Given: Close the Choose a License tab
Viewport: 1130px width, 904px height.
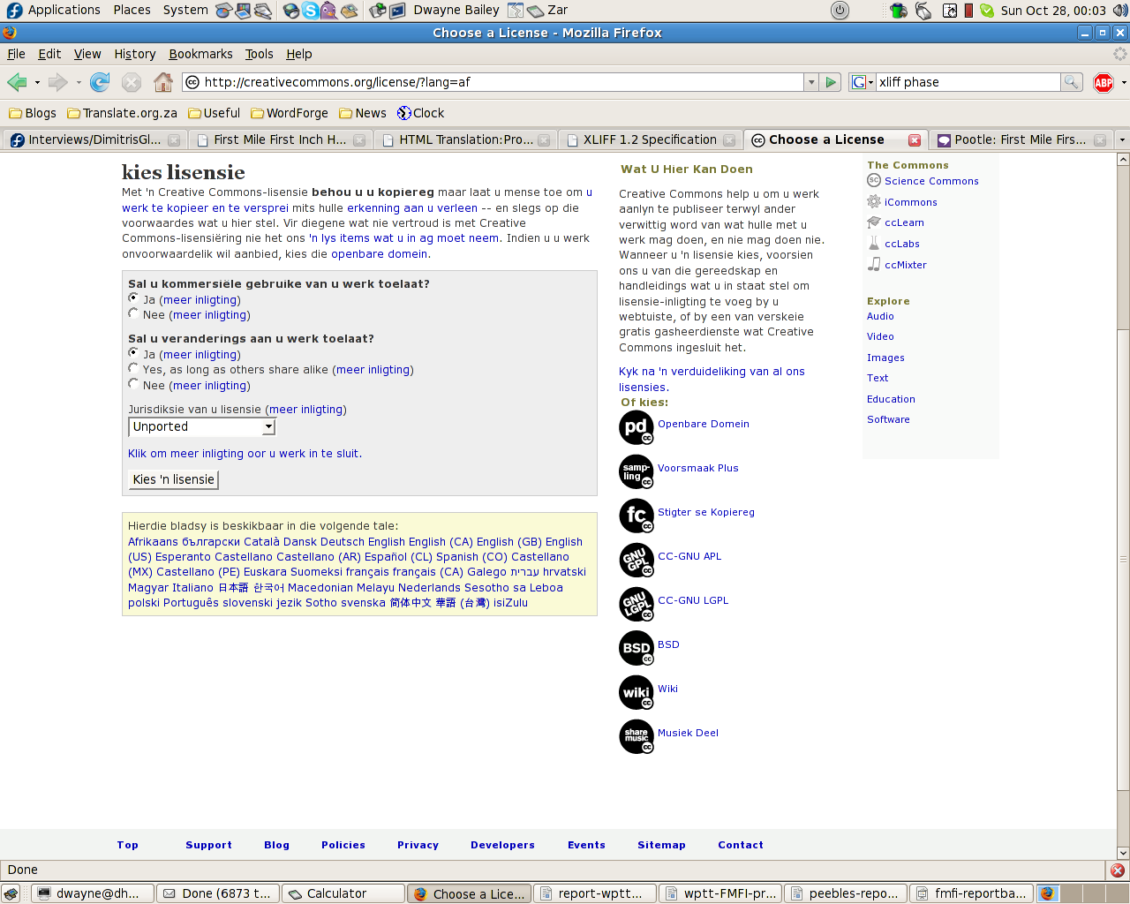Looking at the screenshot, I should [x=915, y=139].
